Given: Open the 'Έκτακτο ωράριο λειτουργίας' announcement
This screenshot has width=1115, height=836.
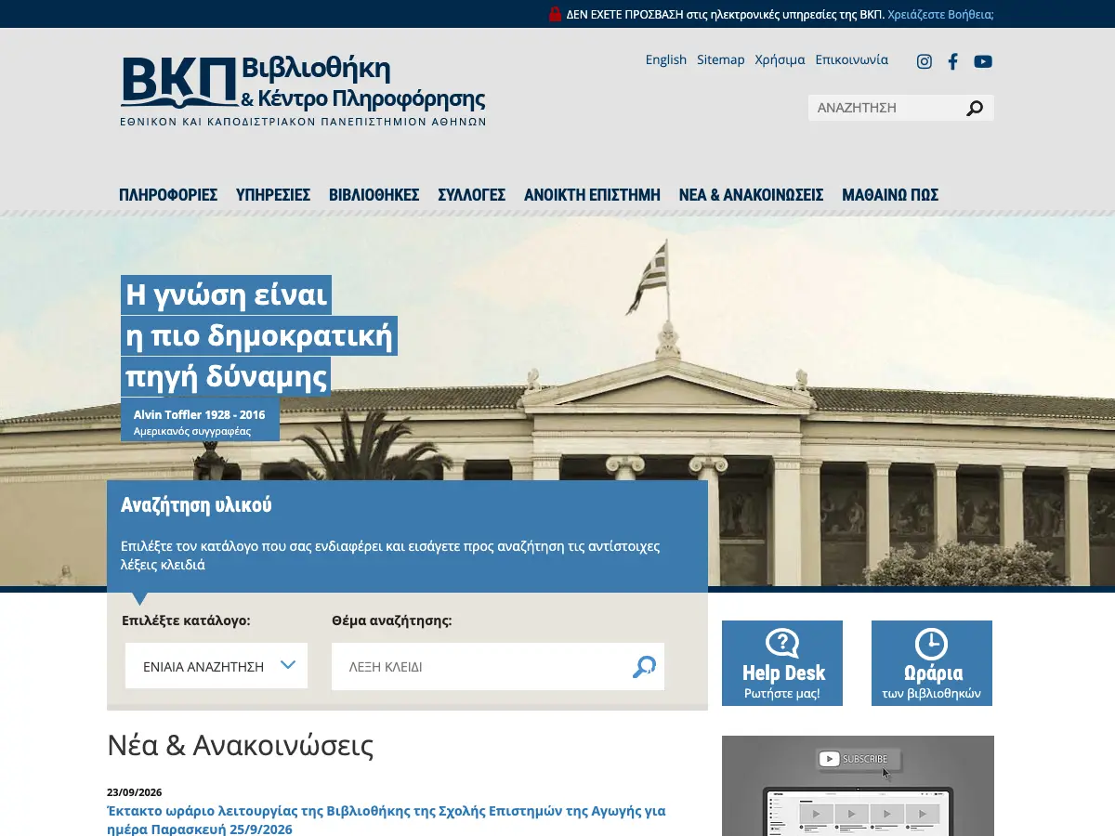Looking at the screenshot, I should (387, 819).
